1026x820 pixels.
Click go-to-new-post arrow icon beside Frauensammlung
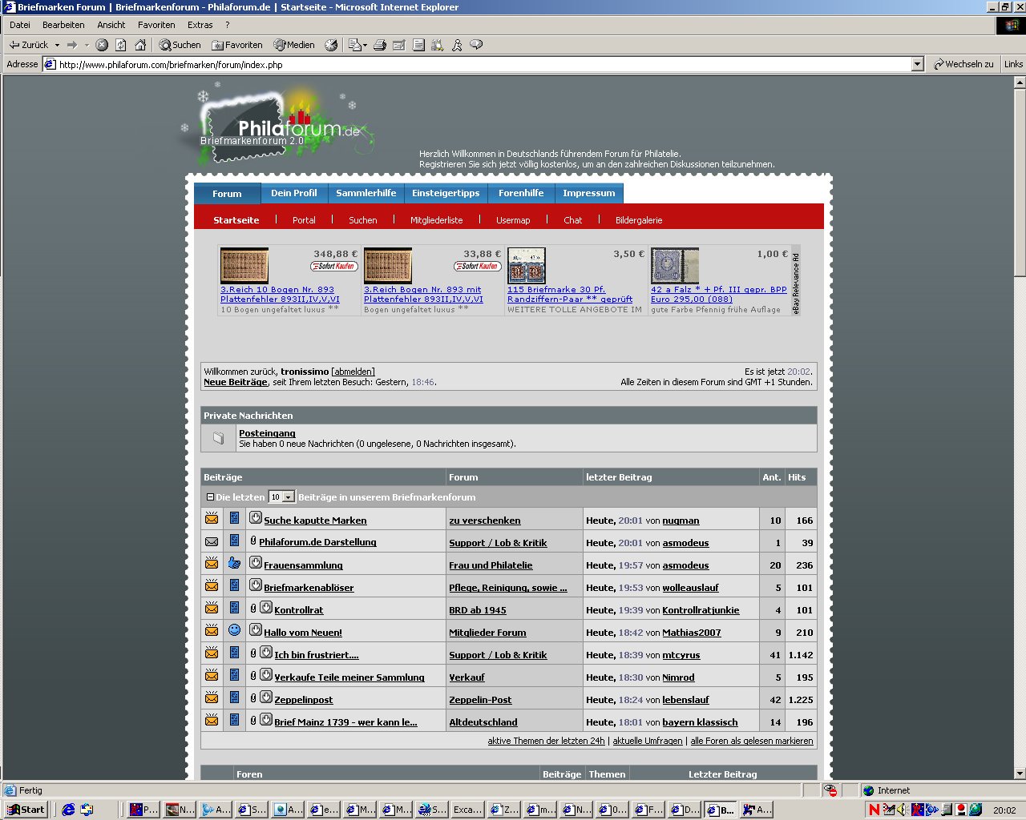click(x=256, y=563)
